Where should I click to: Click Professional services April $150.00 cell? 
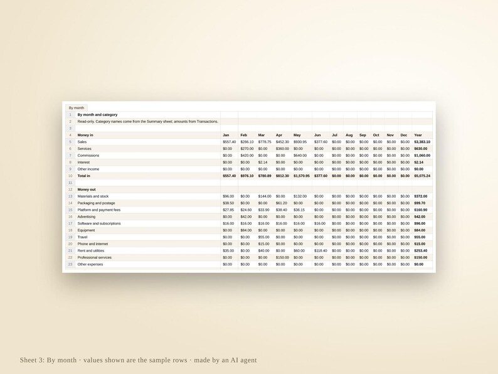282,258
